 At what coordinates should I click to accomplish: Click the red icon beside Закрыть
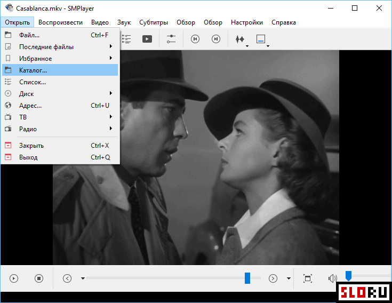(8, 145)
